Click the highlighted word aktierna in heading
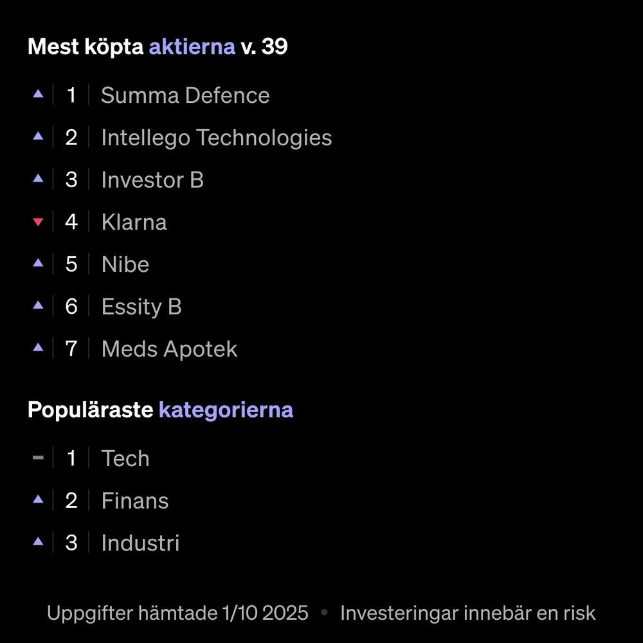The width and height of the screenshot is (643, 643). [192, 46]
